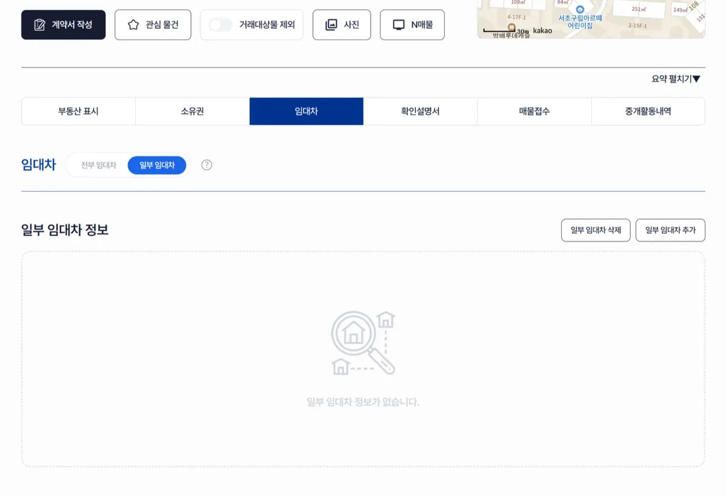This screenshot has width=727, height=496.
Task: Open the 확인설명서 tab
Action: [420, 111]
